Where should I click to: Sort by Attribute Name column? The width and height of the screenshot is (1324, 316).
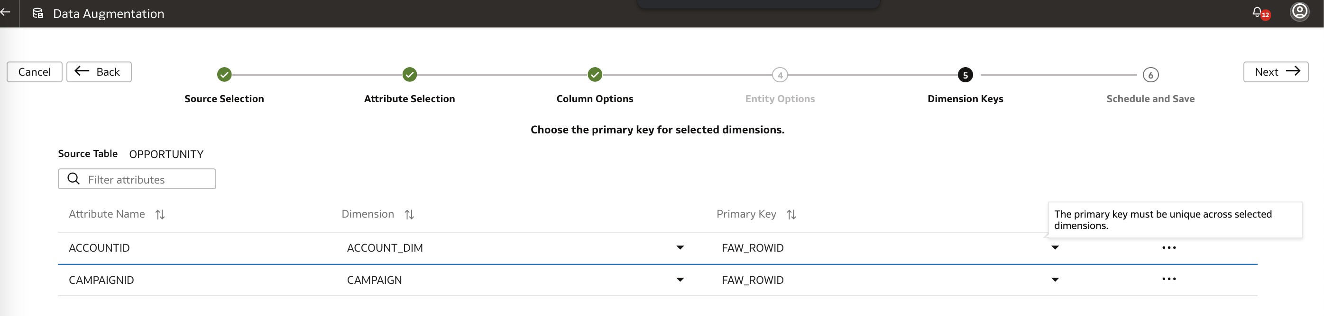click(x=160, y=214)
